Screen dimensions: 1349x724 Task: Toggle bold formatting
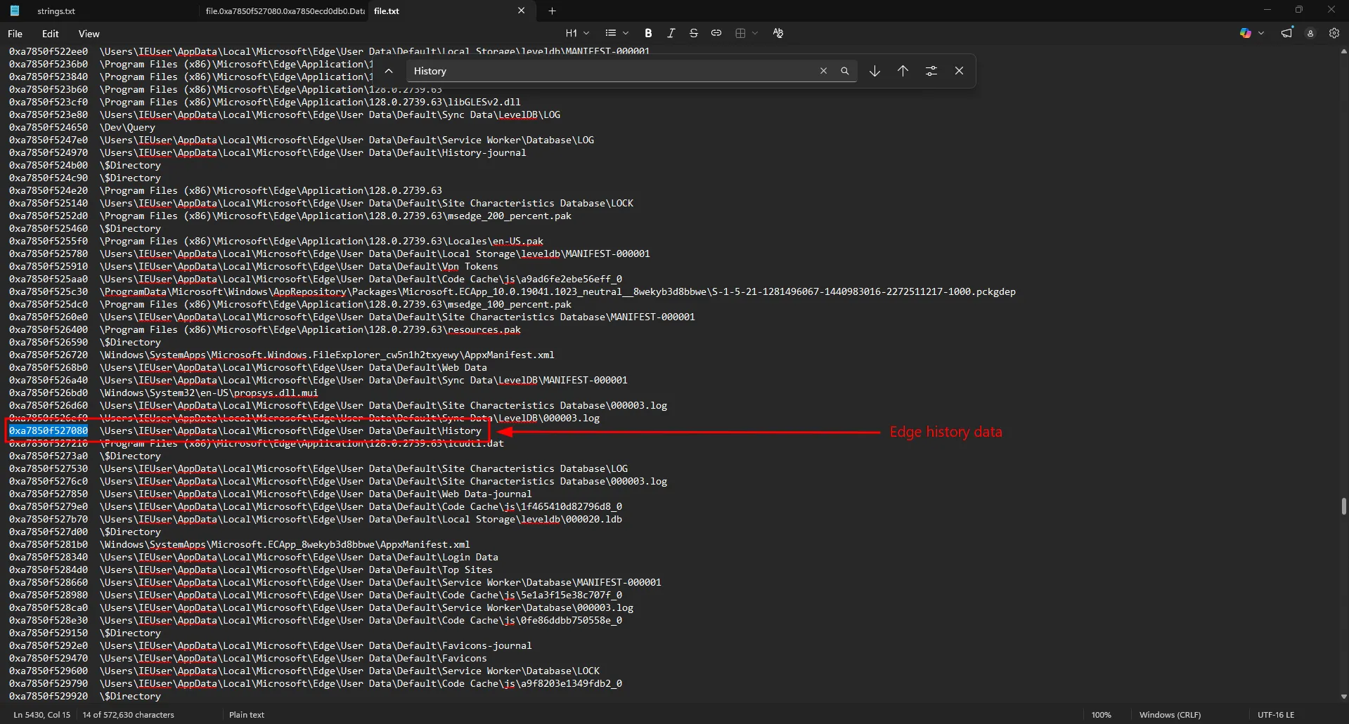648,33
